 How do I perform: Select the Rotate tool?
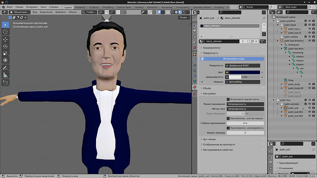(x=6, y=46)
